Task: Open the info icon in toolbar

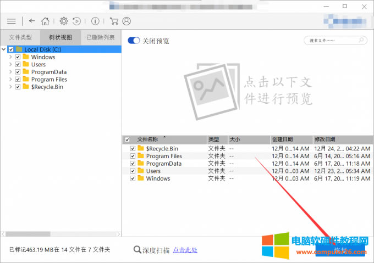Action: tap(95, 21)
